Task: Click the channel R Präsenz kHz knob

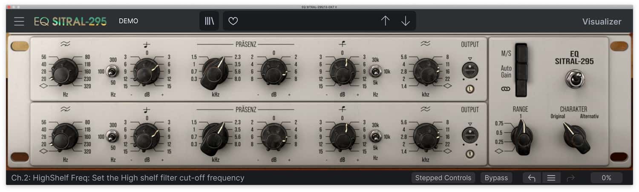Action: click(x=214, y=137)
